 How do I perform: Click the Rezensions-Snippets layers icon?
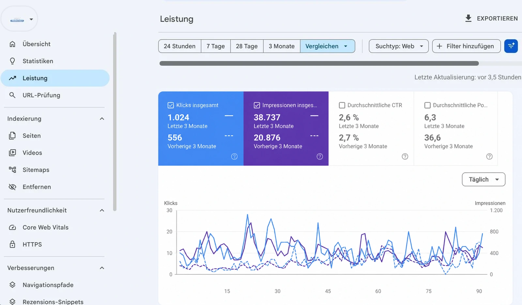point(12,302)
